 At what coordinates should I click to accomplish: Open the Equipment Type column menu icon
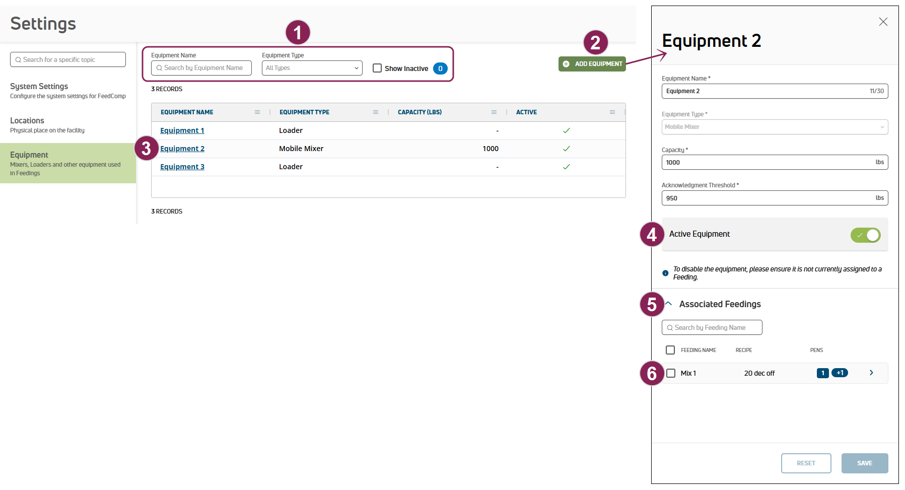[x=376, y=112]
